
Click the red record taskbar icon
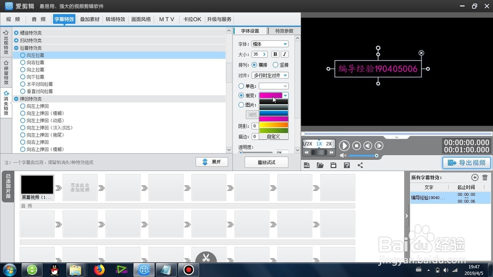tap(189, 270)
